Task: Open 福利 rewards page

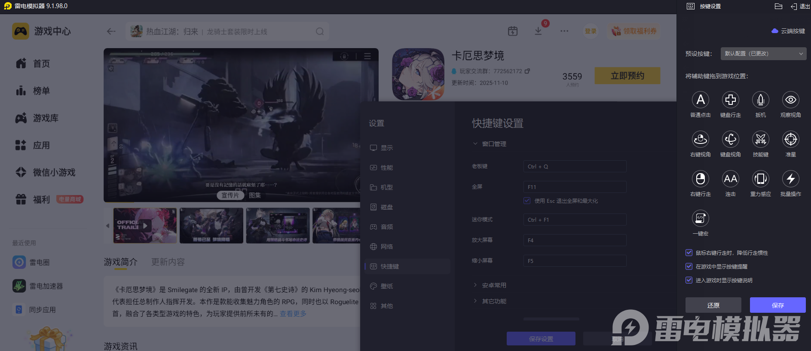Action: click(x=33, y=199)
